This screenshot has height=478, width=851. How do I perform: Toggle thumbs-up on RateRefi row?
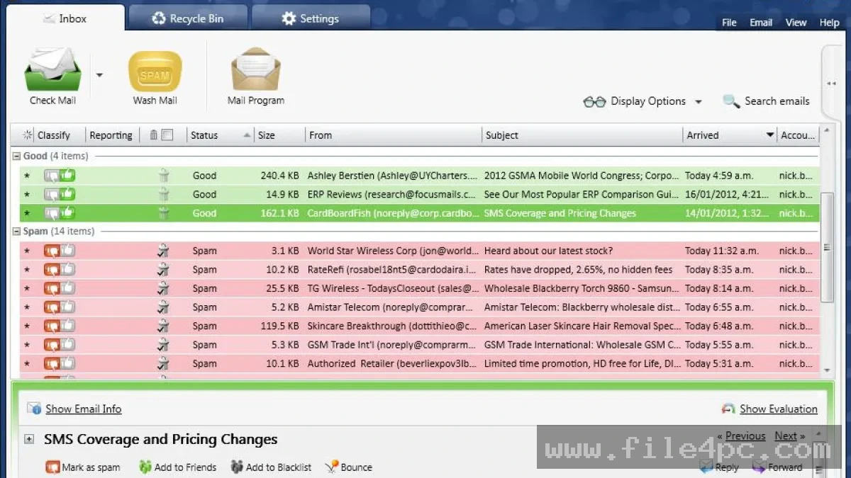tap(68, 269)
